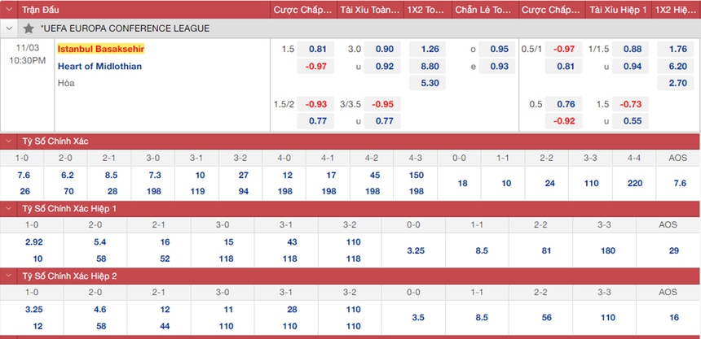This screenshot has height=339, width=701.
Task: Pick first-half 1X2 odds 6.20
Action: (677, 66)
